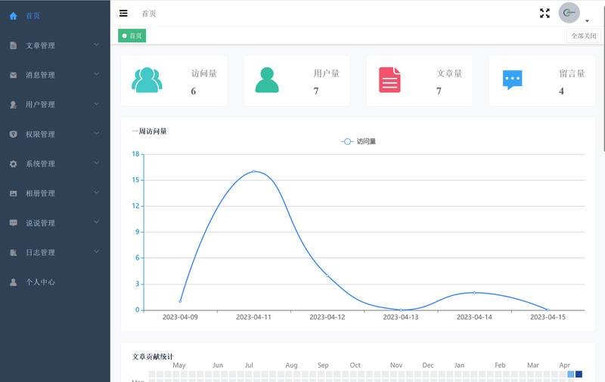Image resolution: width=605 pixels, height=382 pixels.
Task: Click the 日志管理 log icon
Action: [x=13, y=253]
